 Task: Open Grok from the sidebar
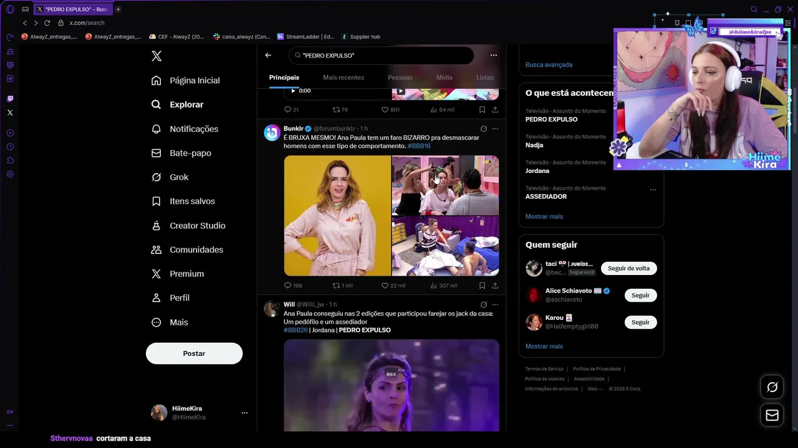pyautogui.click(x=170, y=177)
